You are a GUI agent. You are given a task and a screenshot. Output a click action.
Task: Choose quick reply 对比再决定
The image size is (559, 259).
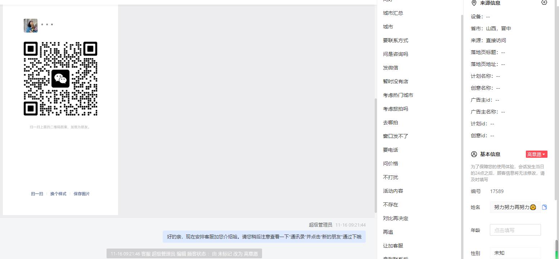(x=396, y=218)
